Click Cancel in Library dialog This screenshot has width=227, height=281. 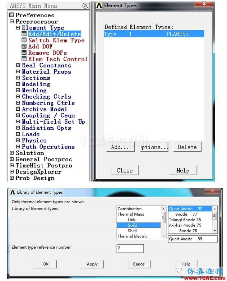[x=139, y=264]
